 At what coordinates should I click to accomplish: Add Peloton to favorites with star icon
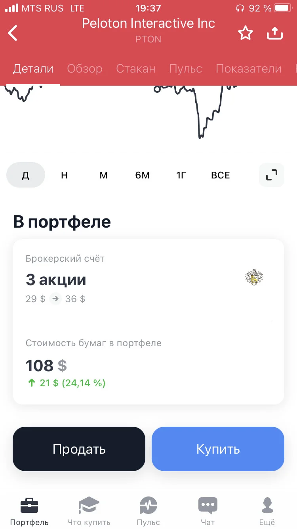point(245,33)
